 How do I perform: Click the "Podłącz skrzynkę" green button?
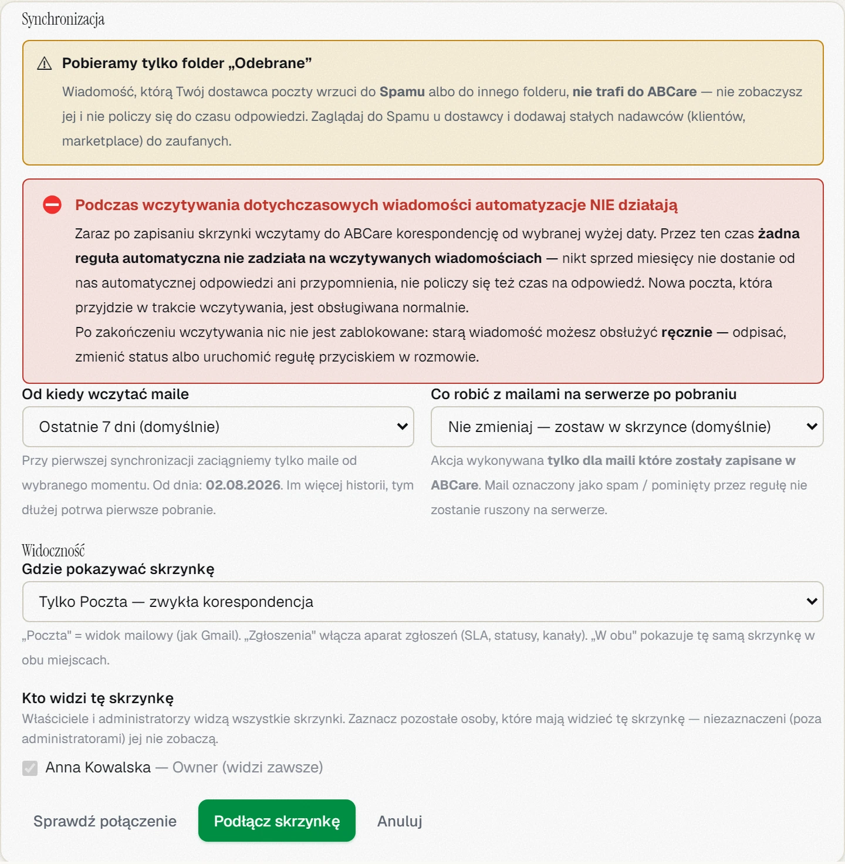tap(277, 821)
